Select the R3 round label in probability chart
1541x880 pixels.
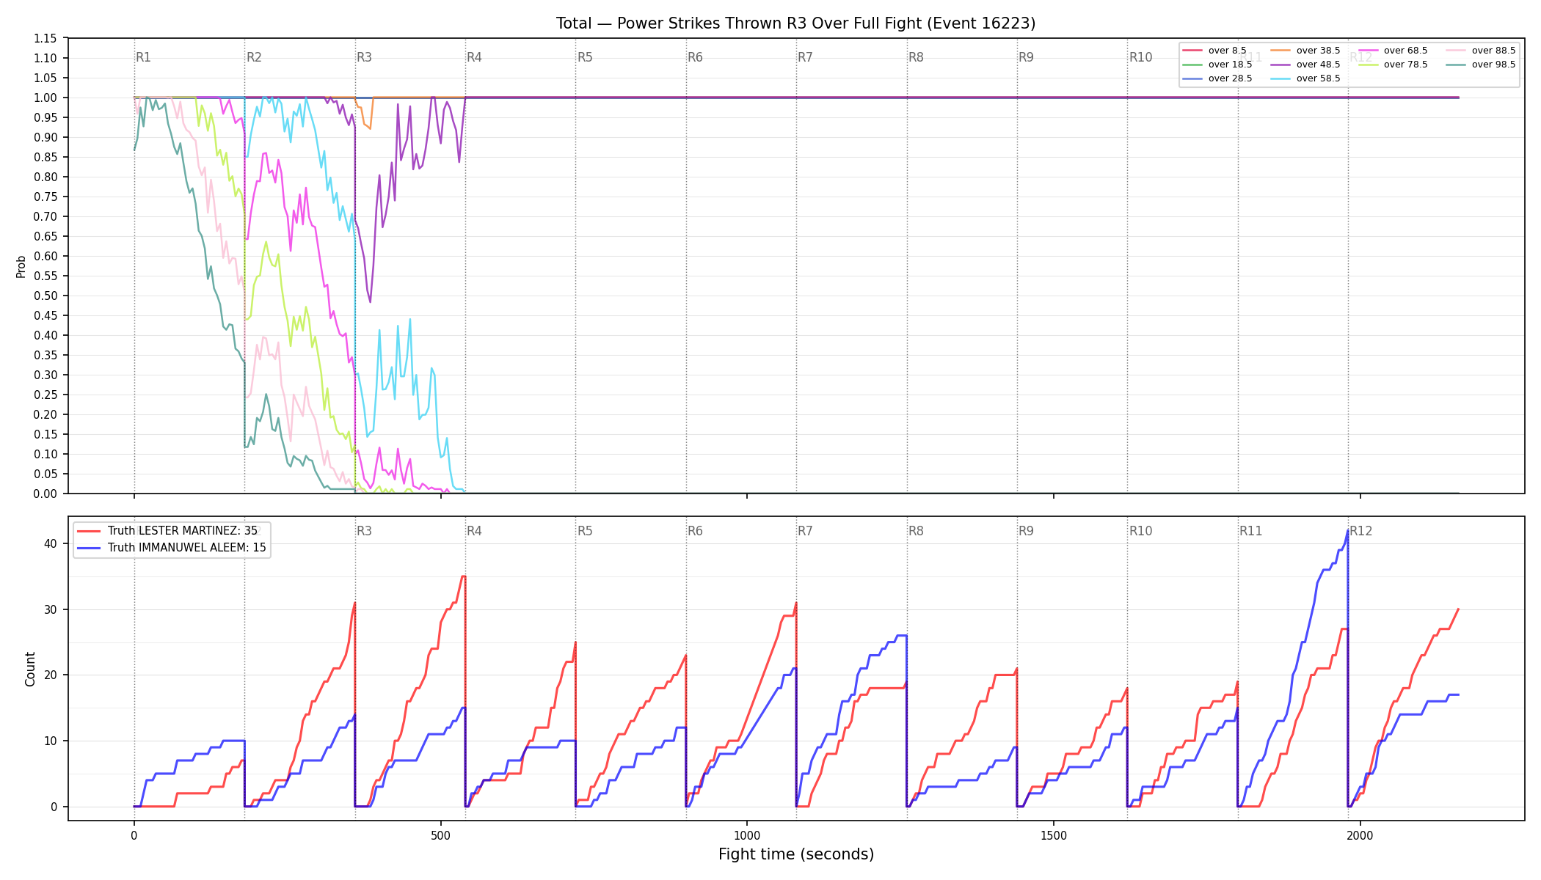(364, 57)
